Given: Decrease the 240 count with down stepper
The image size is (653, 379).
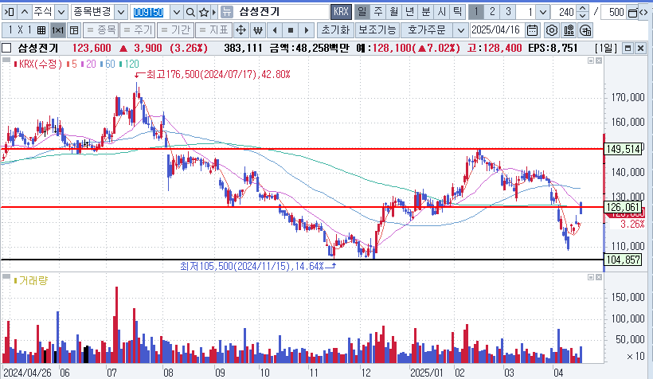Looking at the screenshot, I should pos(583,16).
